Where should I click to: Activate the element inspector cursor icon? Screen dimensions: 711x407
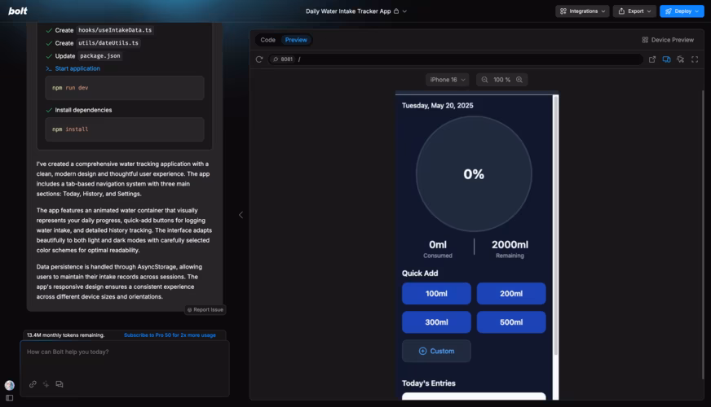681,59
